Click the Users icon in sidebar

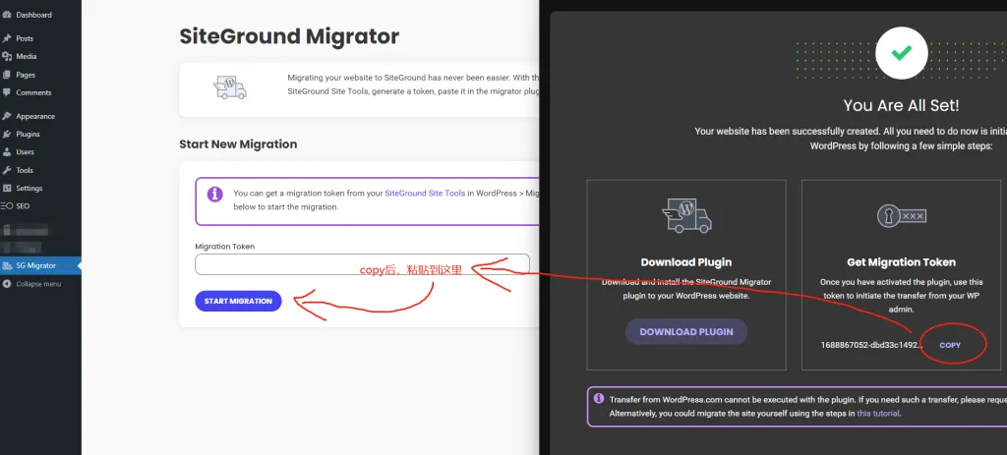[x=8, y=152]
